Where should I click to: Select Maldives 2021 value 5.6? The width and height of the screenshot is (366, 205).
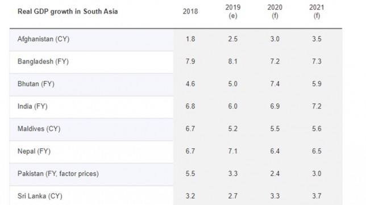(317, 129)
